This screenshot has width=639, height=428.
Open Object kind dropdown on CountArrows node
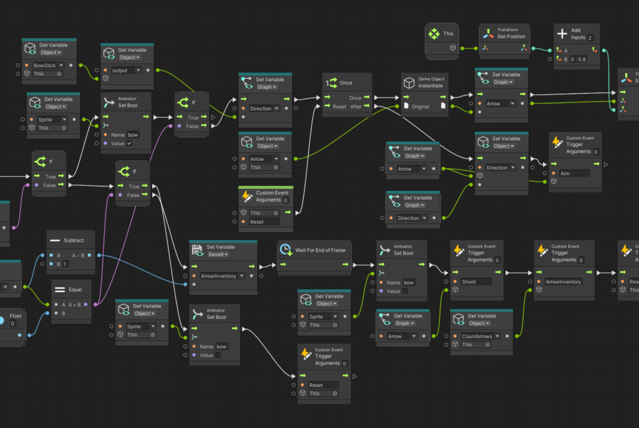(x=479, y=323)
